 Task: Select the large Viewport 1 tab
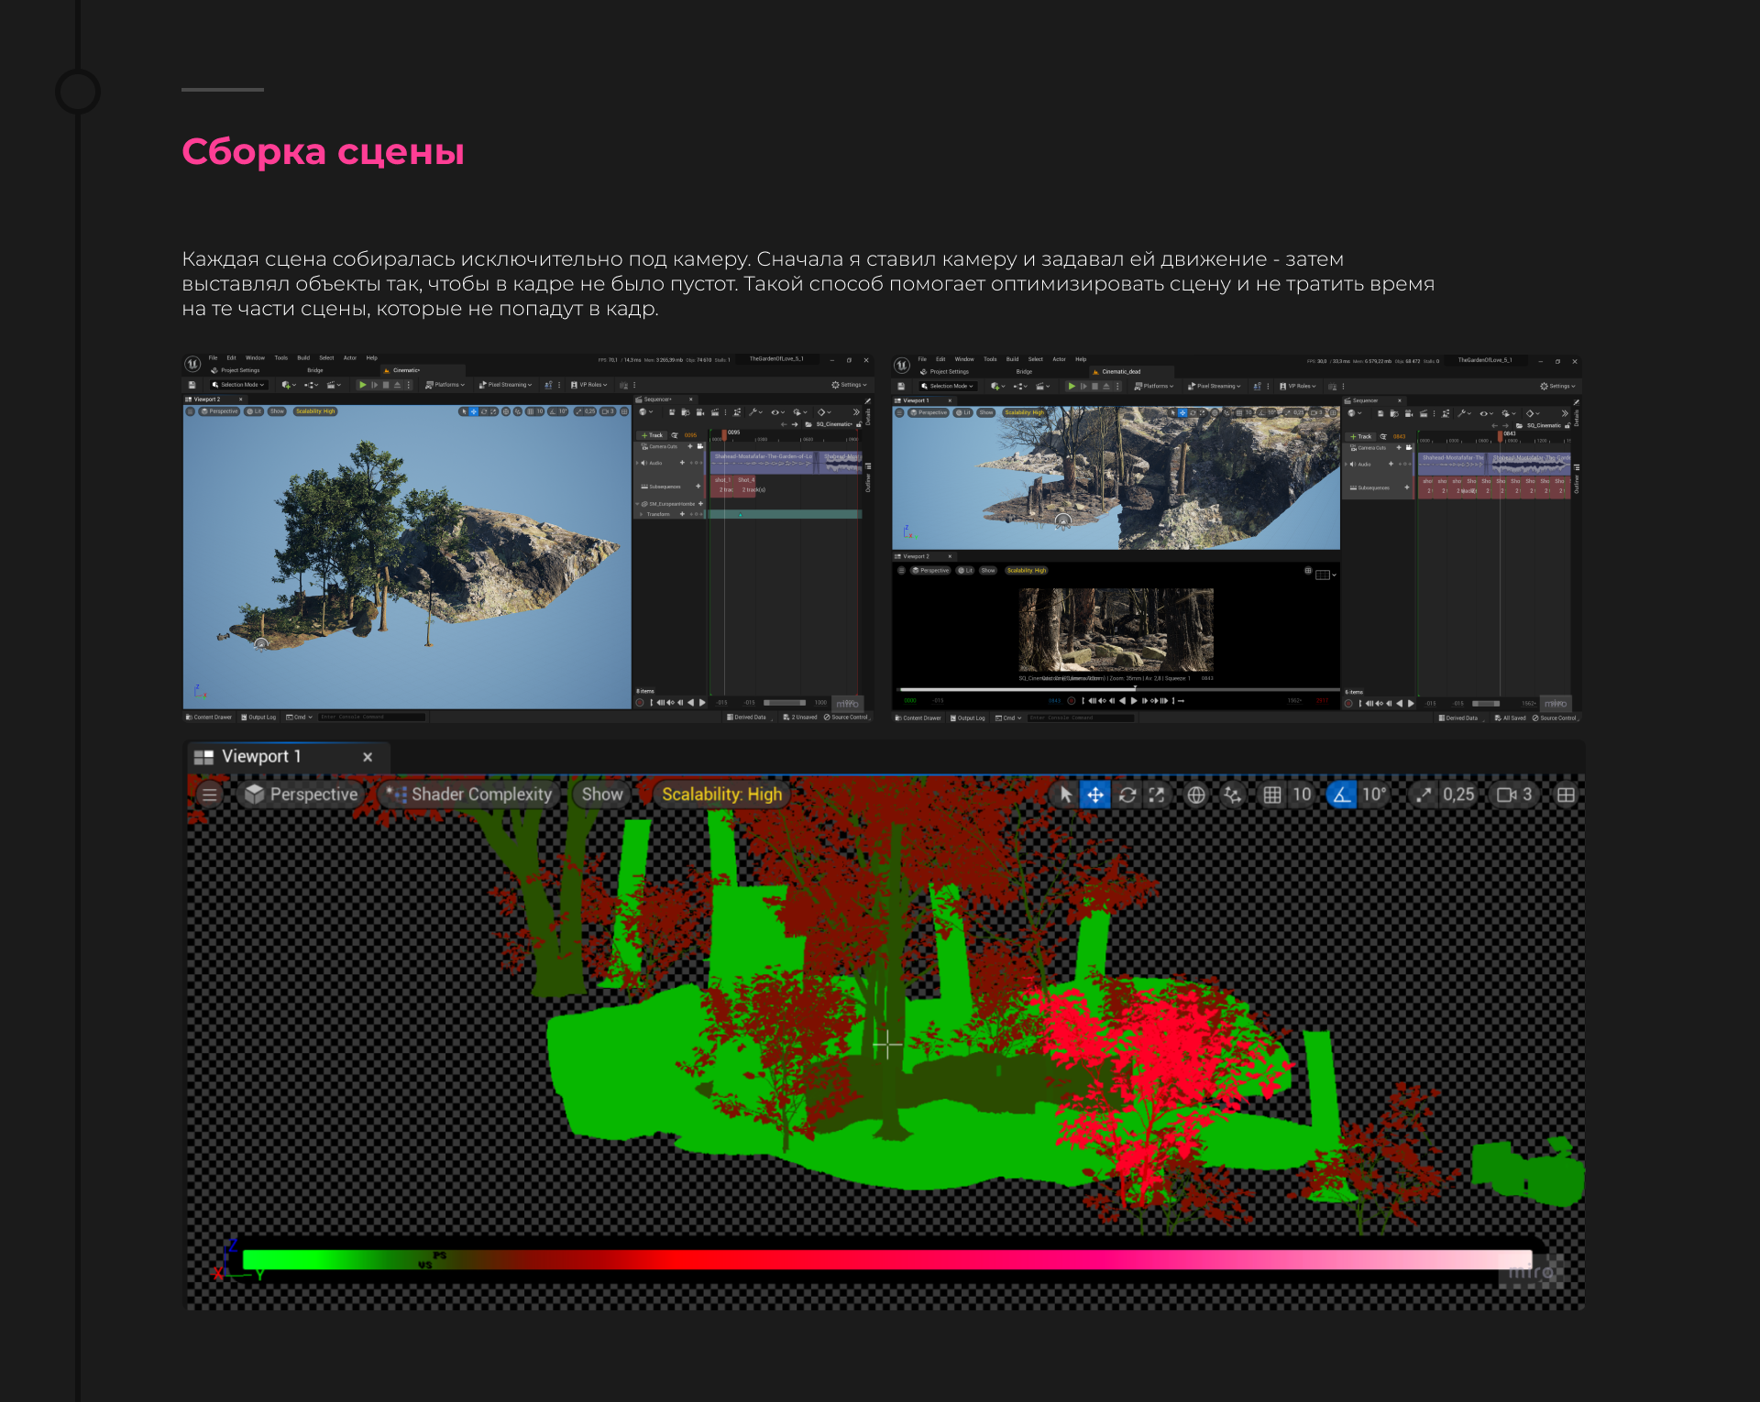coord(261,757)
